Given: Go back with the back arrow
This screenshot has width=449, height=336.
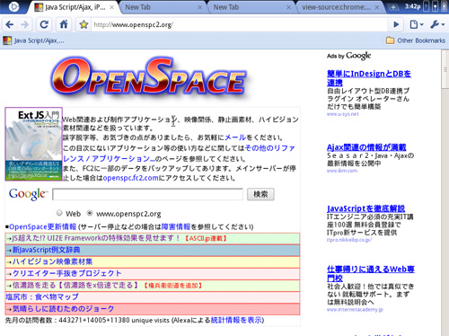Looking at the screenshot, I should coord(10,24).
